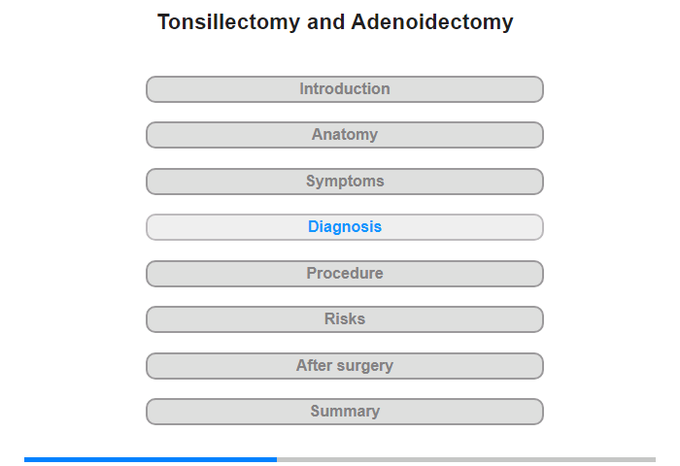Image resolution: width=680 pixels, height=466 pixels.
Task: Click the last button in the list, Summary
Action: coord(344,412)
